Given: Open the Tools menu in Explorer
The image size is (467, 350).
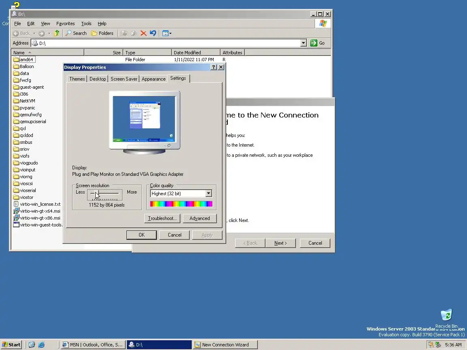Looking at the screenshot, I should [x=86, y=23].
